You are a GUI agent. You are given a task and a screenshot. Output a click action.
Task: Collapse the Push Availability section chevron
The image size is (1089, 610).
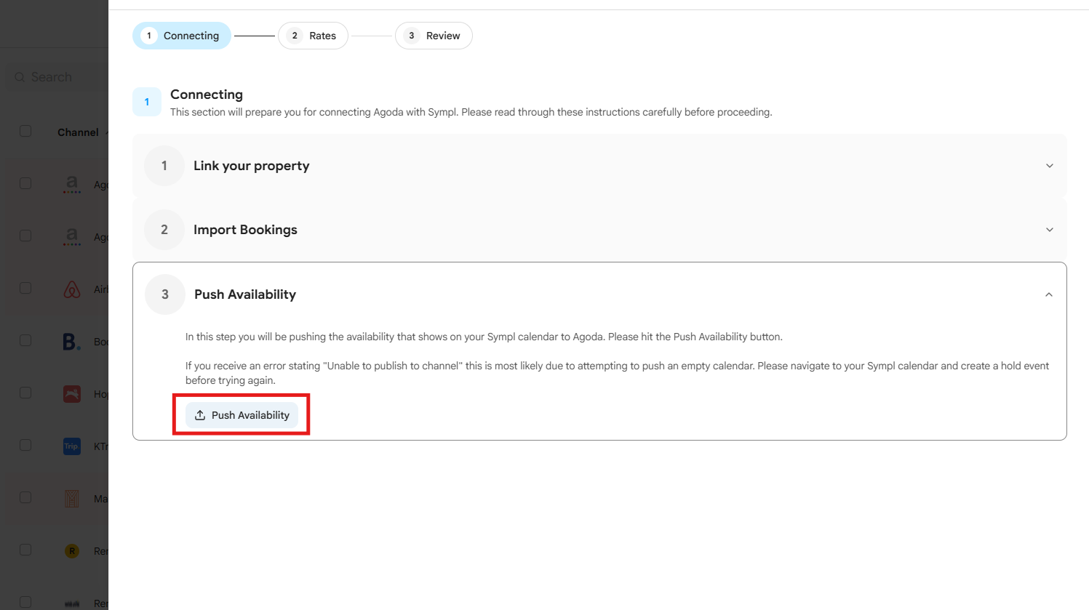pyautogui.click(x=1049, y=294)
